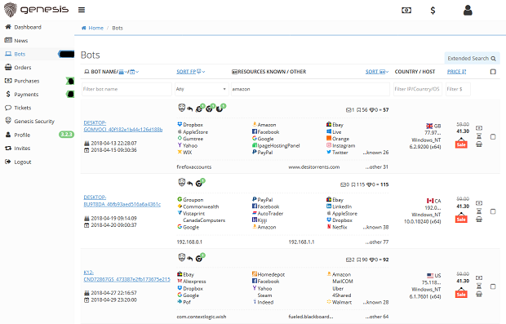Go to Home breadcrumb link

[x=95, y=28]
